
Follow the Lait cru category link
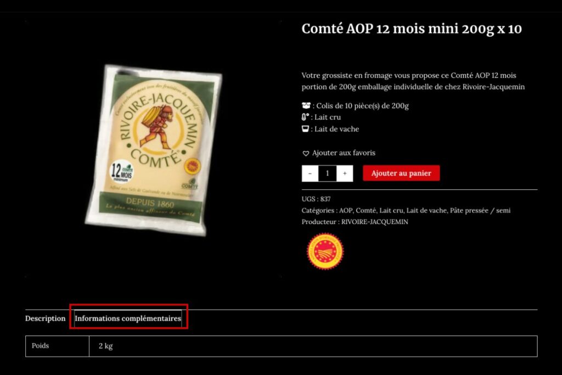click(x=391, y=210)
